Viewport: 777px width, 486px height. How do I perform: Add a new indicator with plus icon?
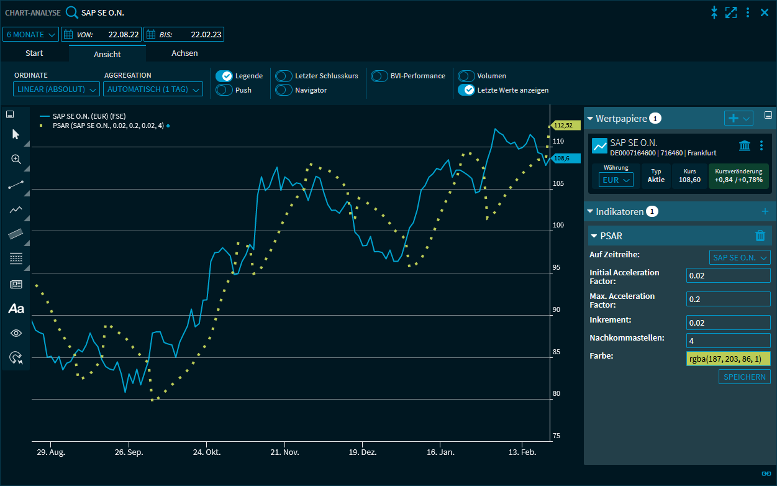pos(765,212)
